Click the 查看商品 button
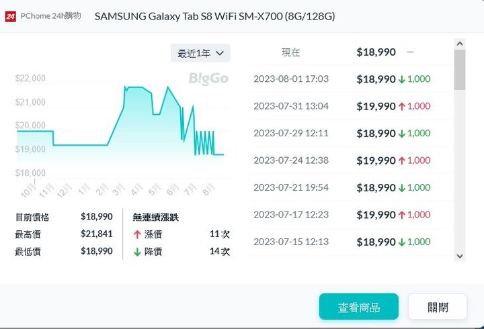The height and width of the screenshot is (329, 484). (359, 306)
